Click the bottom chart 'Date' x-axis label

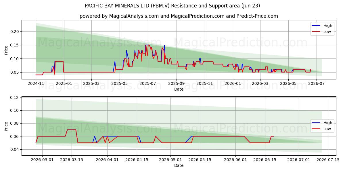click(179, 165)
